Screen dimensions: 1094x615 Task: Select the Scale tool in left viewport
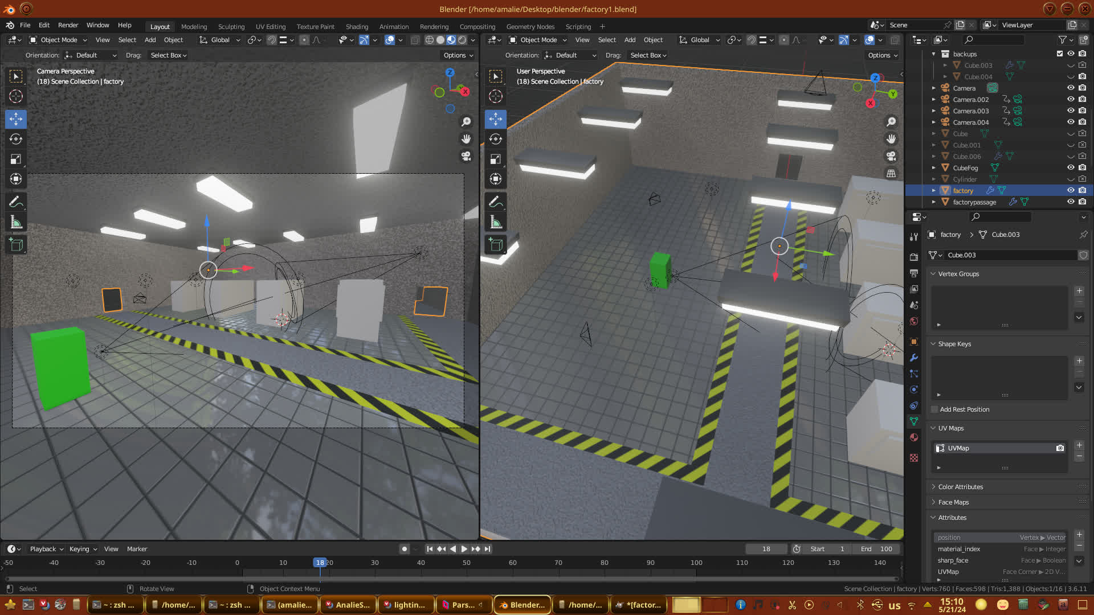[16, 159]
